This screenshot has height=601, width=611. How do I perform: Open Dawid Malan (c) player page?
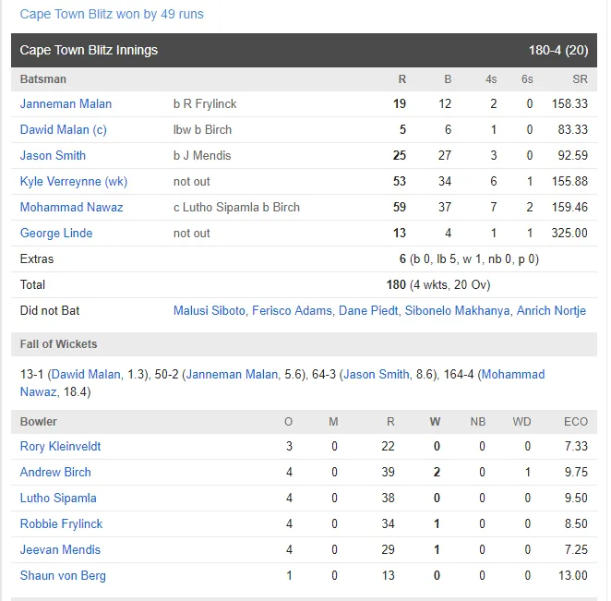point(63,129)
